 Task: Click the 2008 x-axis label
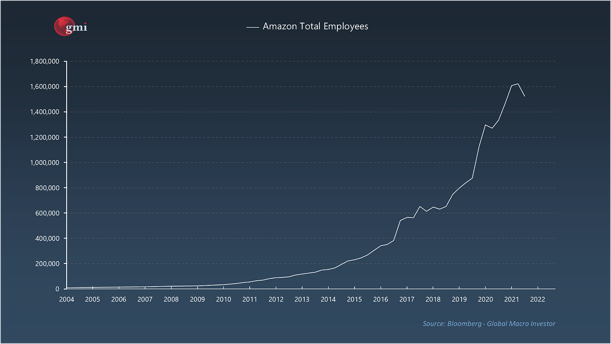[x=171, y=300]
